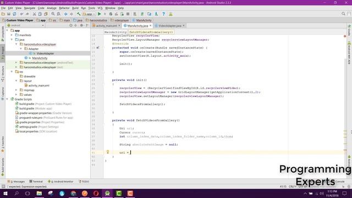The height and width of the screenshot is (198, 352).
Task: Click the Help question mark toolbar icon
Action: 164,14
